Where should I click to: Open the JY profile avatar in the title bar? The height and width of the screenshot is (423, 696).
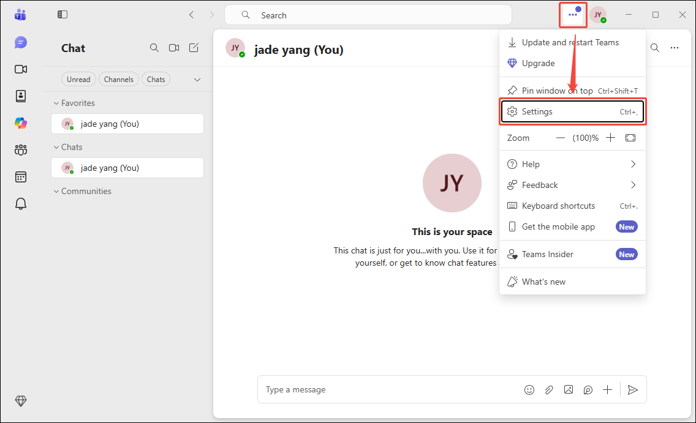click(598, 15)
